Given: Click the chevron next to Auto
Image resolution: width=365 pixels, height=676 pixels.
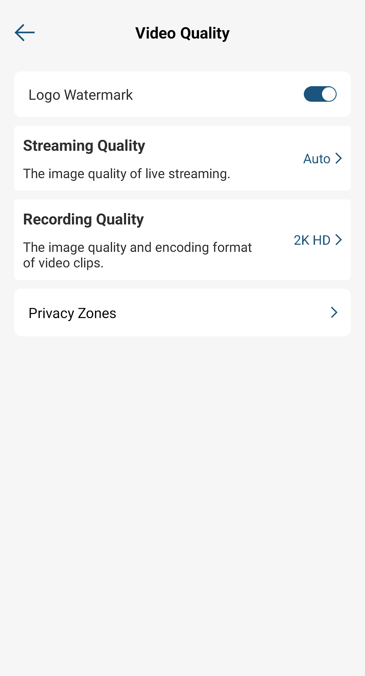Looking at the screenshot, I should tap(339, 158).
